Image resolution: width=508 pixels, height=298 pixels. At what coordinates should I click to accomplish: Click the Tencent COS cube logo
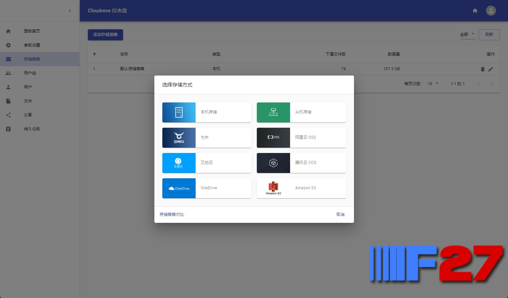tap(273, 163)
